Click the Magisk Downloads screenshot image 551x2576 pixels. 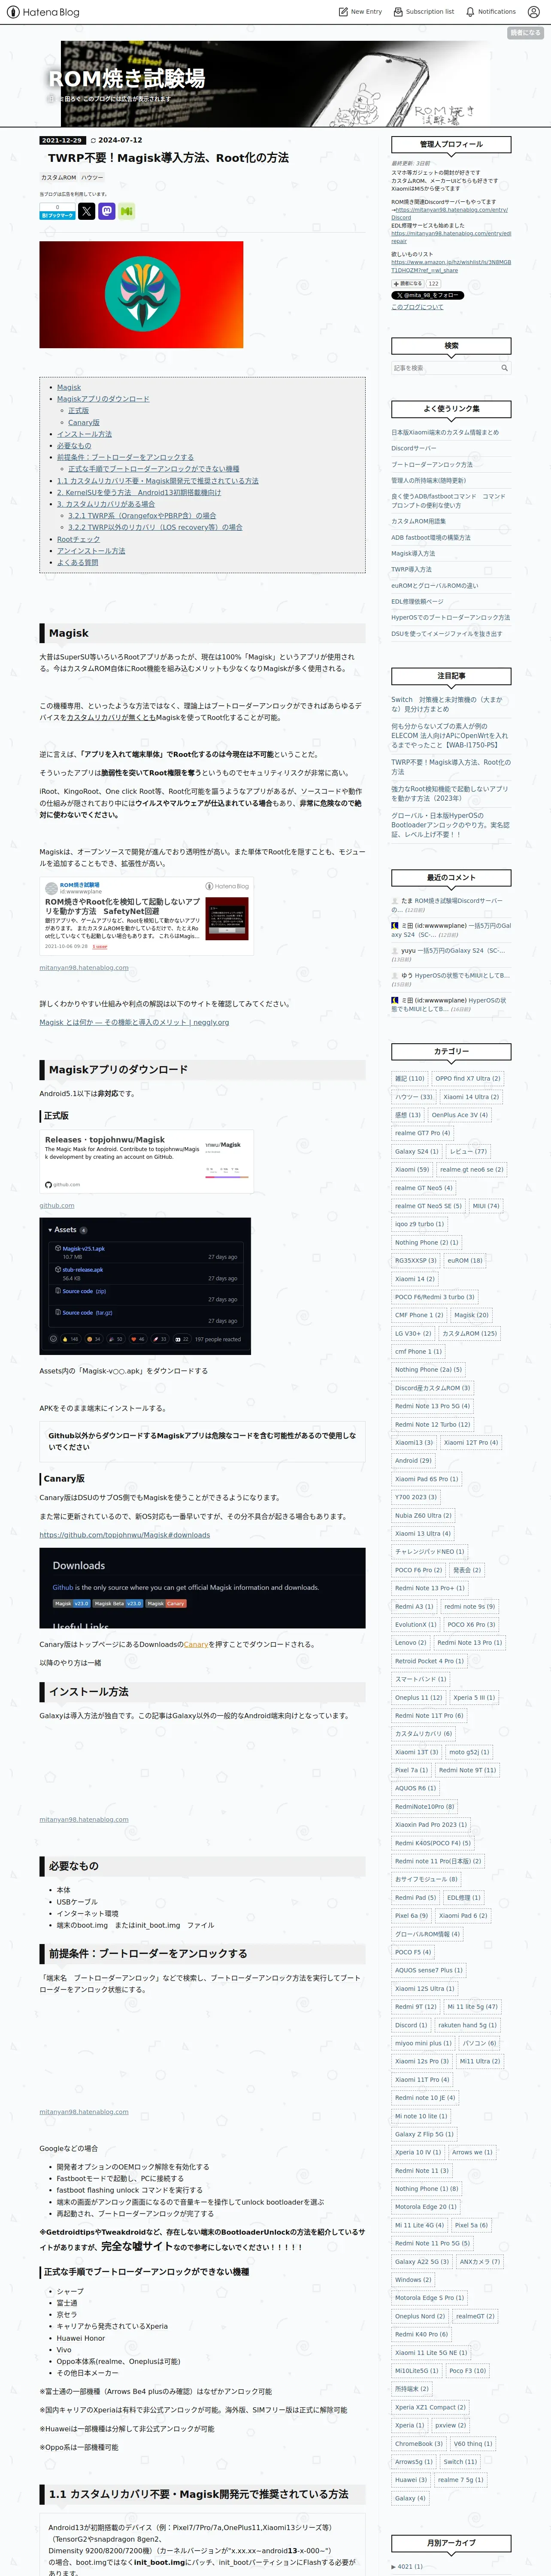coord(203,1589)
